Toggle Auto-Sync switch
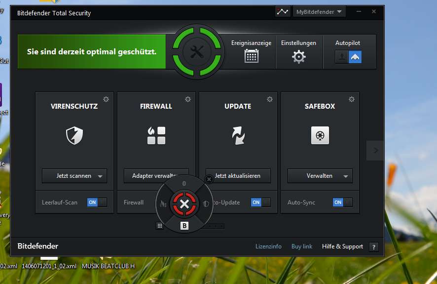The image size is (437, 284). (x=342, y=203)
